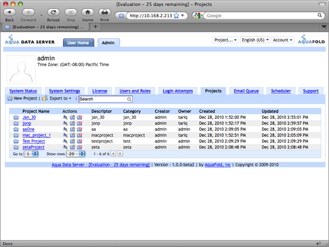Screen dimensions: 329x247
Task: Open the mac_project_1 project link
Action: click(x=36, y=135)
